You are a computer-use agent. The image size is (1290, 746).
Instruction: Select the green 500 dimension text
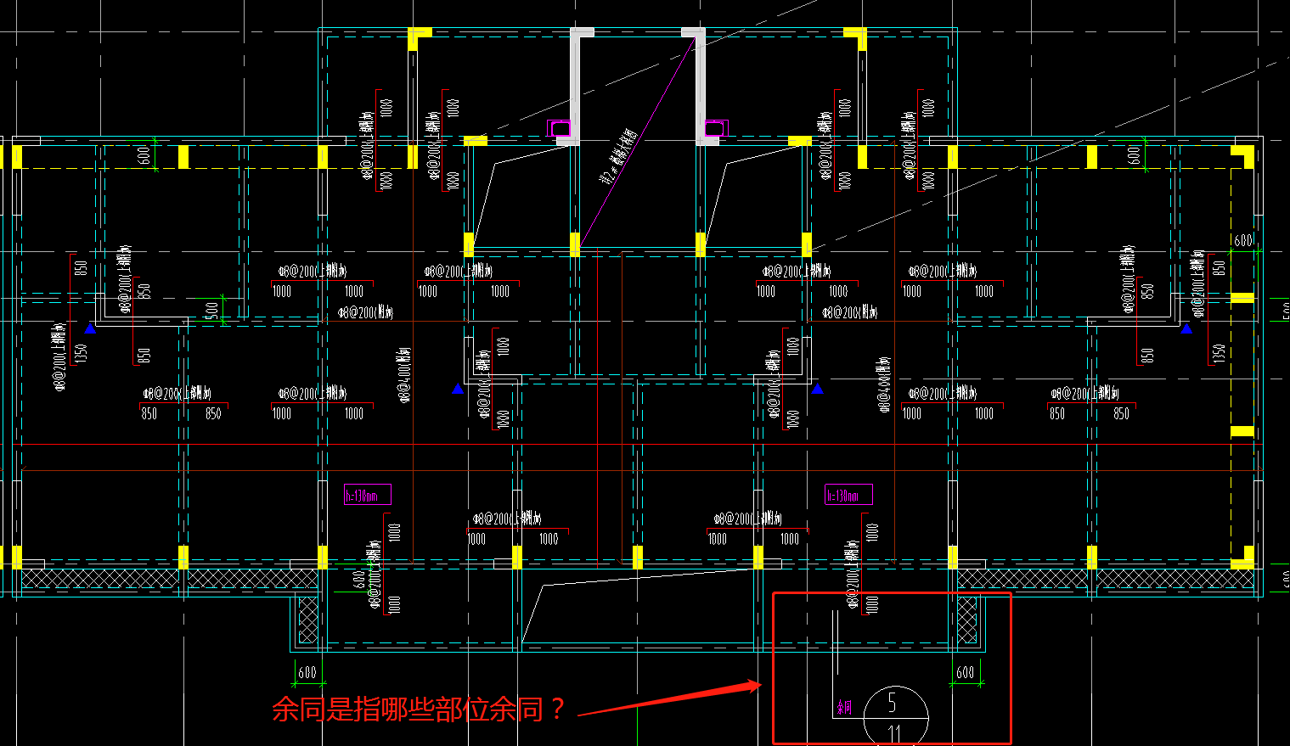tap(212, 311)
